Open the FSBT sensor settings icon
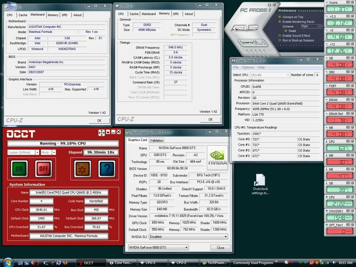This screenshot has height=267, width=356. [x=348, y=86]
